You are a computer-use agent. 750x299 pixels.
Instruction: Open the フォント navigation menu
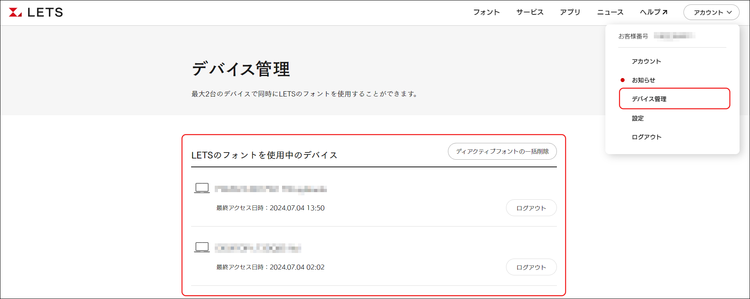click(x=486, y=12)
